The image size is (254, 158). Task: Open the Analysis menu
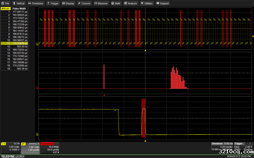tap(131, 4)
